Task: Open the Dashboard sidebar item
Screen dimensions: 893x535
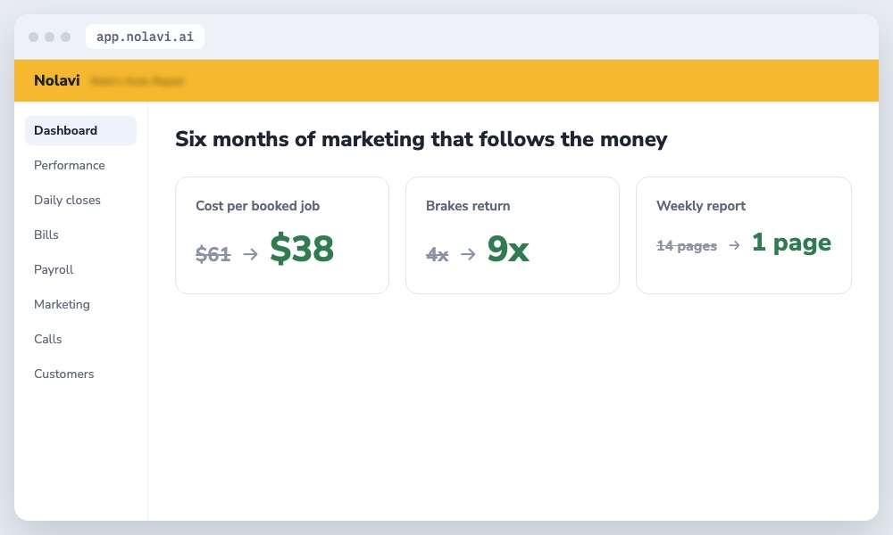Action: (80, 131)
